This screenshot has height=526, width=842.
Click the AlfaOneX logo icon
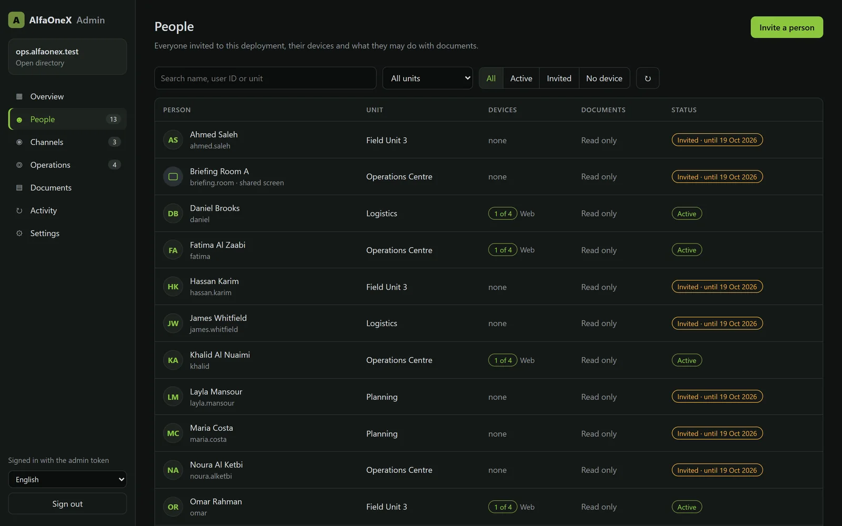pyautogui.click(x=16, y=20)
